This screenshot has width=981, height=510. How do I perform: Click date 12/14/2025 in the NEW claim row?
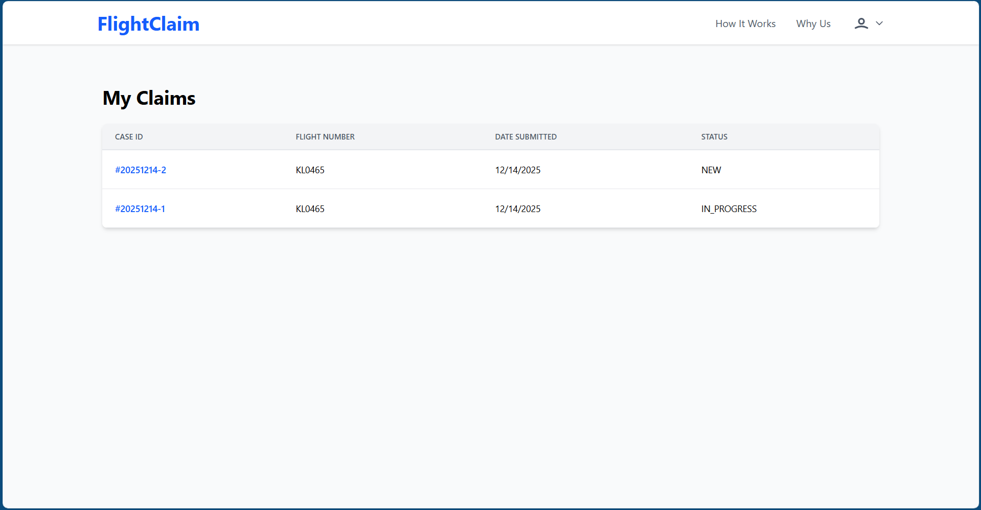point(517,170)
